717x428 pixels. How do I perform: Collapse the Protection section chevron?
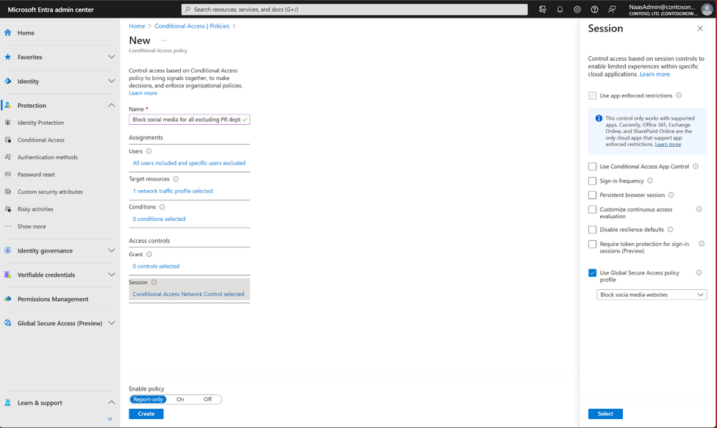111,106
